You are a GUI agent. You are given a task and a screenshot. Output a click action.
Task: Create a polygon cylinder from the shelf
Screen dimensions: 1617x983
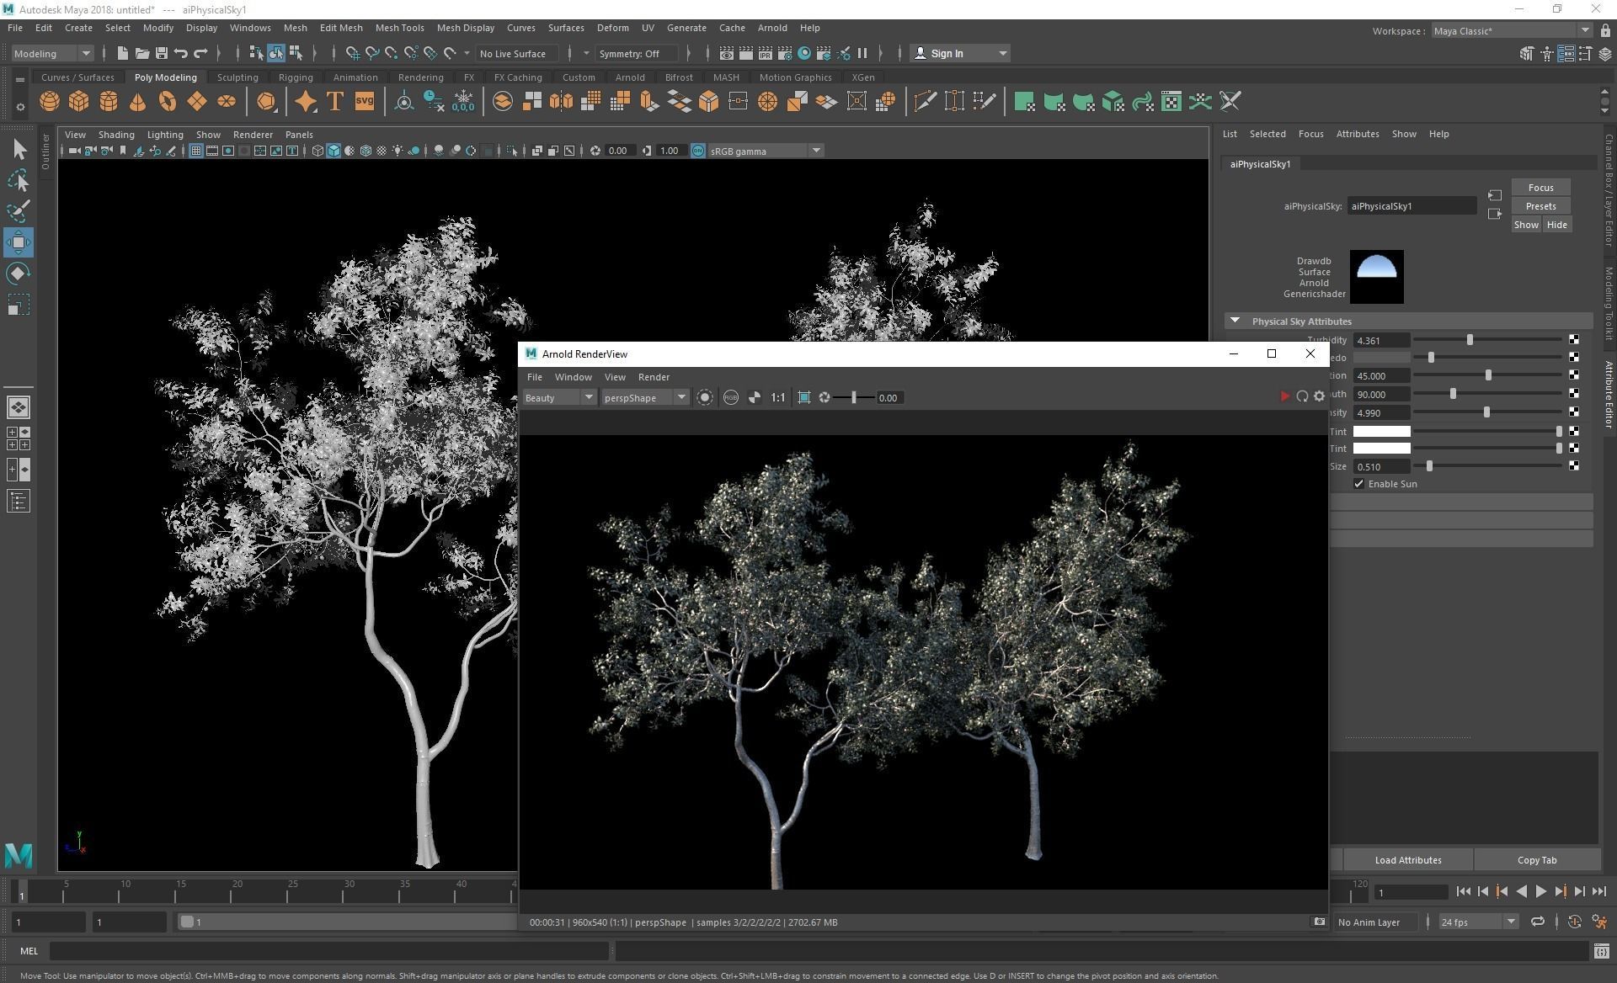click(x=109, y=102)
